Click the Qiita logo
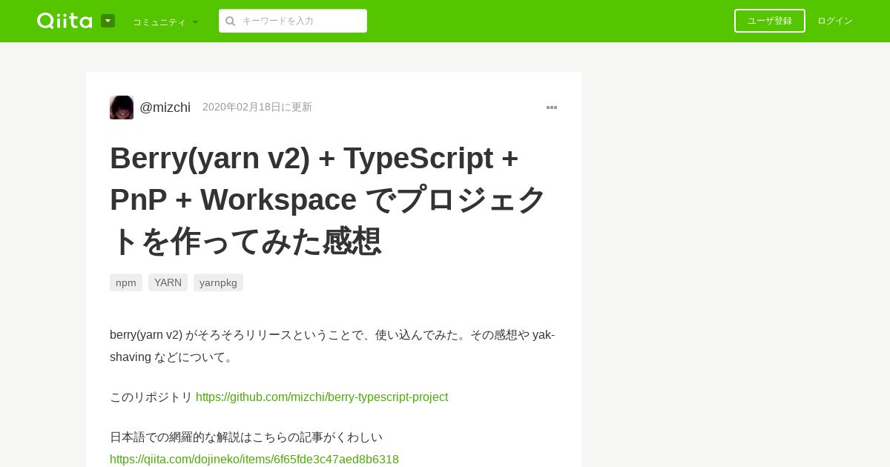890x467 pixels. click(x=65, y=21)
